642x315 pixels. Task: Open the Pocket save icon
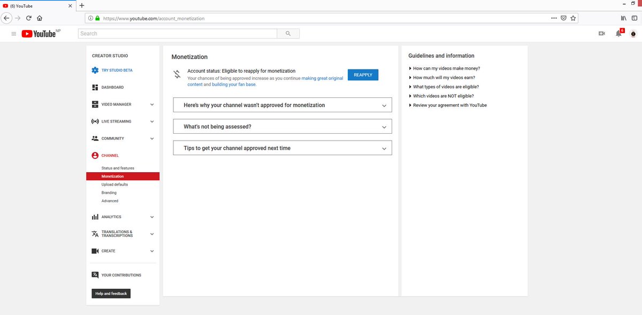563,18
